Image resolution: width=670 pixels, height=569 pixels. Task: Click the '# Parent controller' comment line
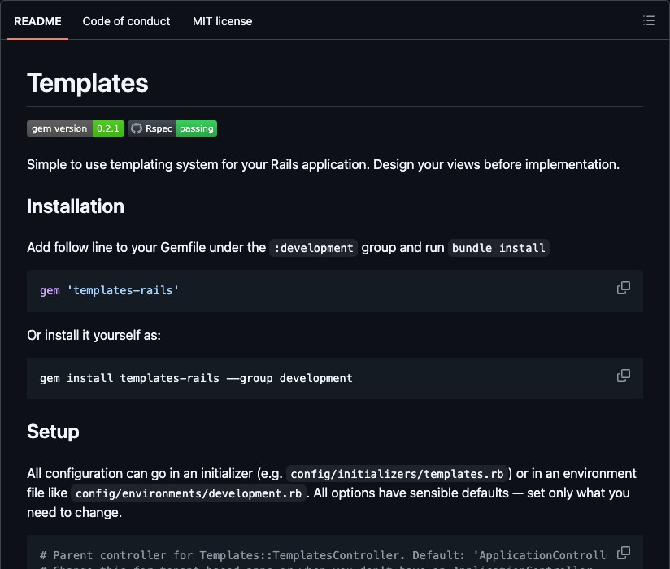pos(323,555)
